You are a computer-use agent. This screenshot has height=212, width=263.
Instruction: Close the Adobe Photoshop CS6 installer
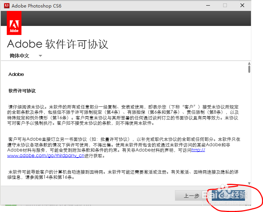click(x=242, y=6)
